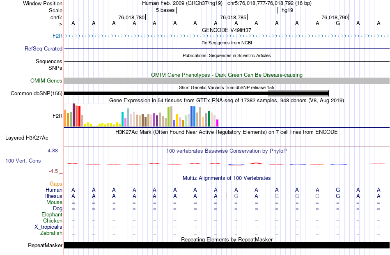Click the black RepeatMasker repeat bar
This screenshot has height=255, width=390.
pyautogui.click(x=227, y=245)
